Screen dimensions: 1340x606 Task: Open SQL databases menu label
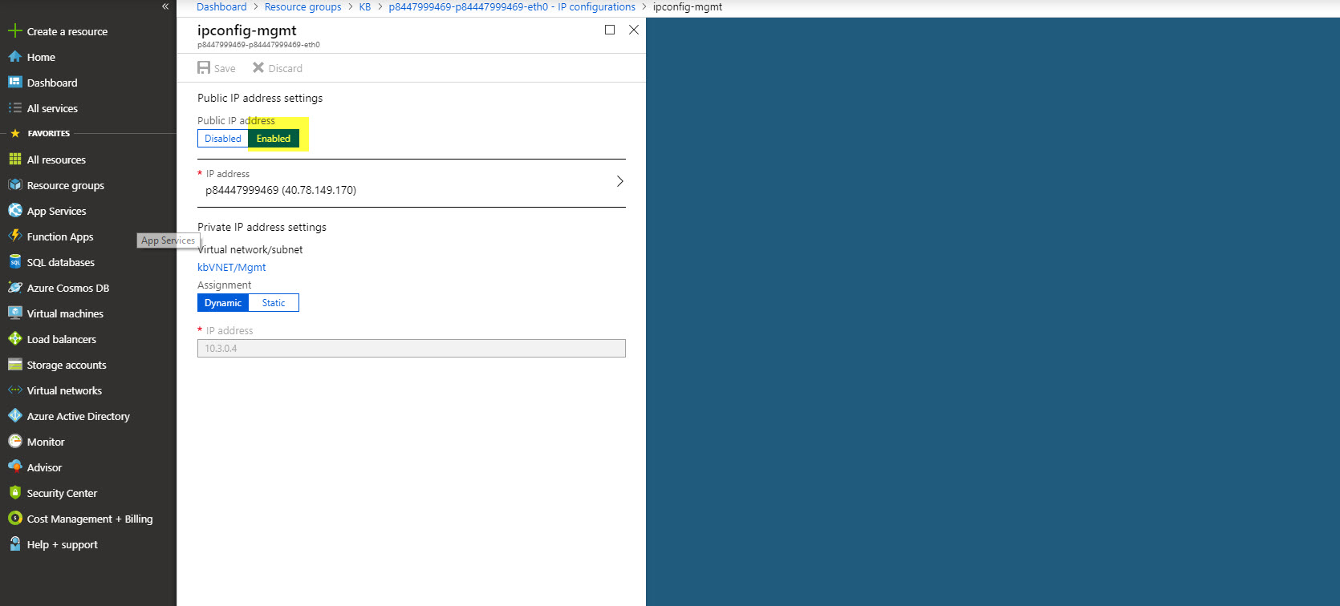(x=61, y=262)
